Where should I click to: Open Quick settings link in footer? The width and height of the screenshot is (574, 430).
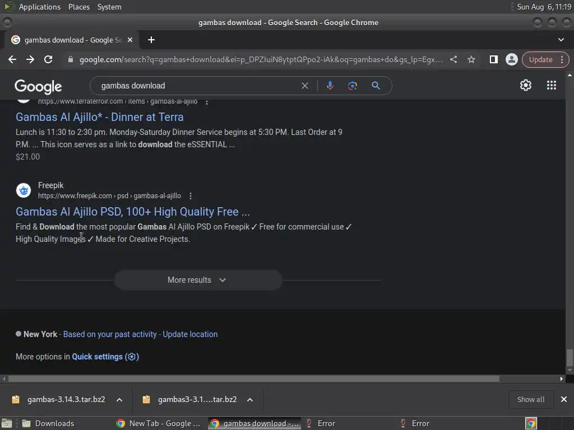(105, 357)
